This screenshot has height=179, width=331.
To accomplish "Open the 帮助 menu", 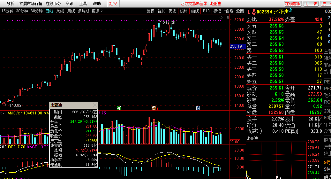I will pos(97,4).
